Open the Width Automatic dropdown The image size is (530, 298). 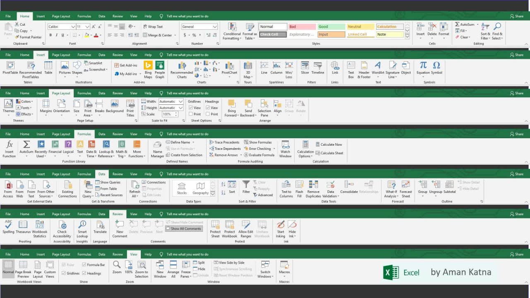pyautogui.click(x=181, y=101)
